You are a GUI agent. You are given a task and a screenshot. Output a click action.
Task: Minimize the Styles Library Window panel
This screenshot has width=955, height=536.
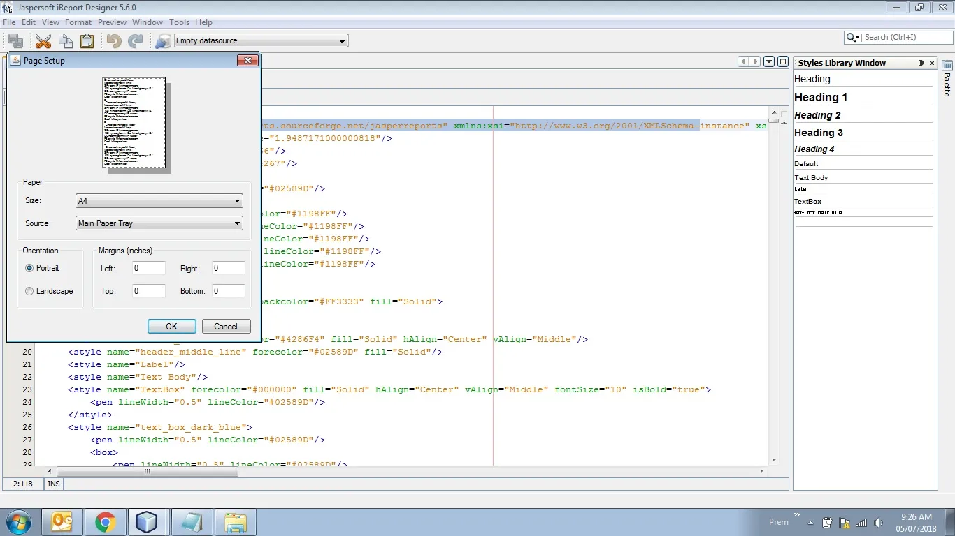(x=921, y=63)
